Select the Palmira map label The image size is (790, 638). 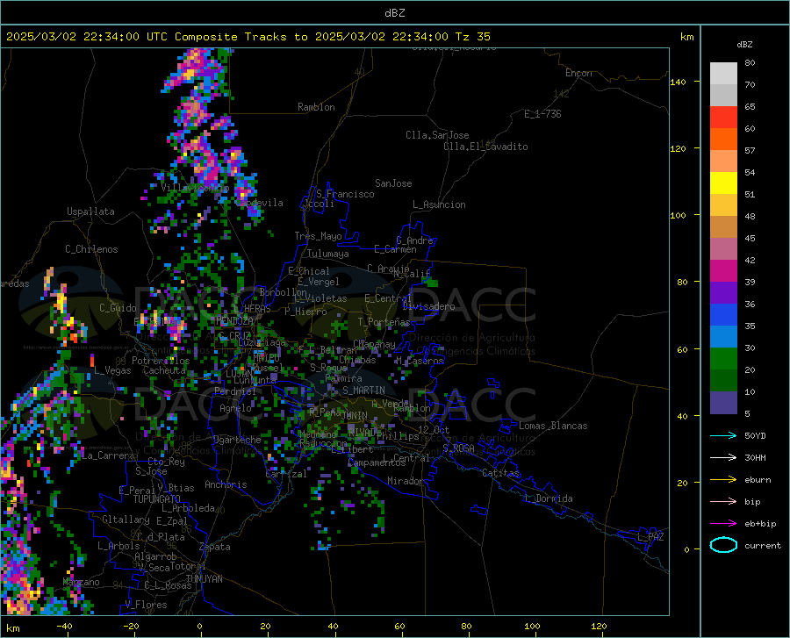coord(343,378)
